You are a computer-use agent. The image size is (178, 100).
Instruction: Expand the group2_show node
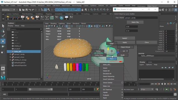click(x=10, y=57)
